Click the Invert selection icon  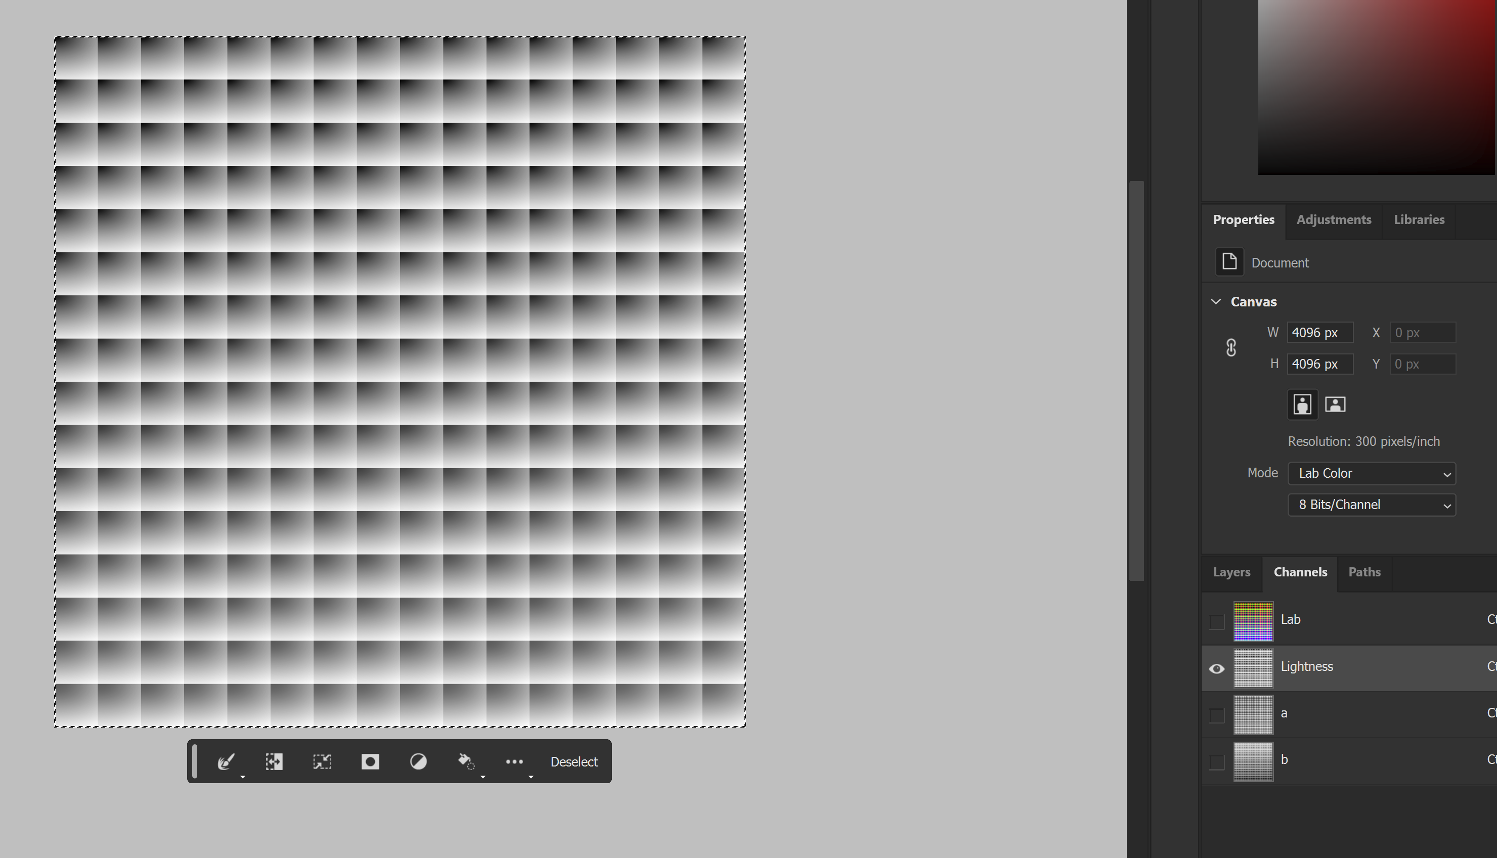point(274,761)
